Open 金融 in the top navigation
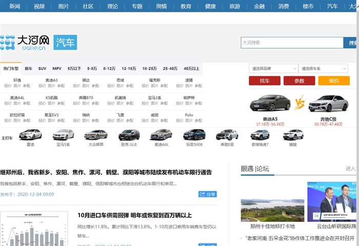This screenshot has width=359, height=246. [x=260, y=6]
